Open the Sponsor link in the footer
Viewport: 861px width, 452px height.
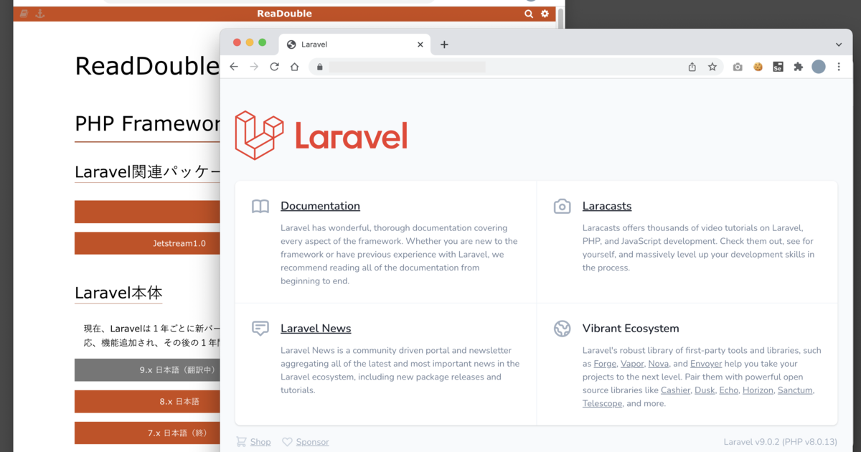312,442
